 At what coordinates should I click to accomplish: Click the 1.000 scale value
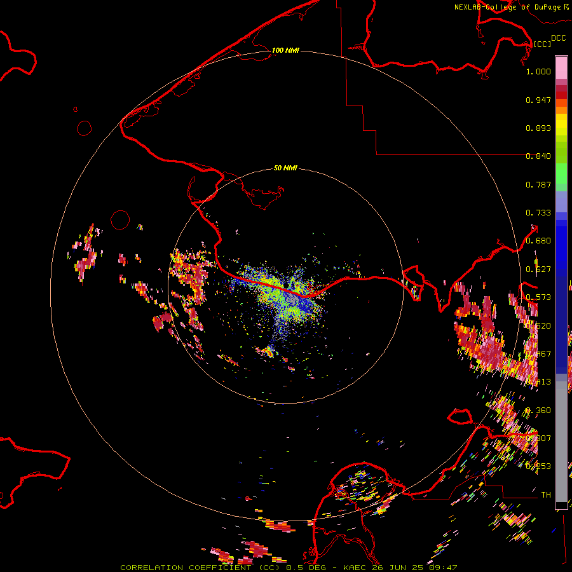tap(538, 71)
